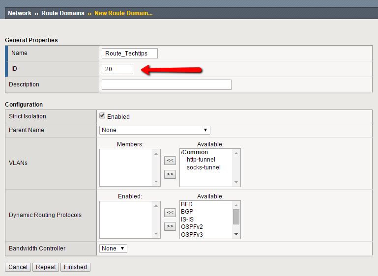The image size is (378, 276).
Task: Open the Bandwidth Controller dropdown
Action: tap(113, 248)
